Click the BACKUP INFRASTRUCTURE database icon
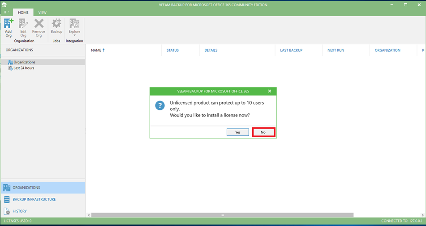The image size is (426, 226). click(x=7, y=200)
